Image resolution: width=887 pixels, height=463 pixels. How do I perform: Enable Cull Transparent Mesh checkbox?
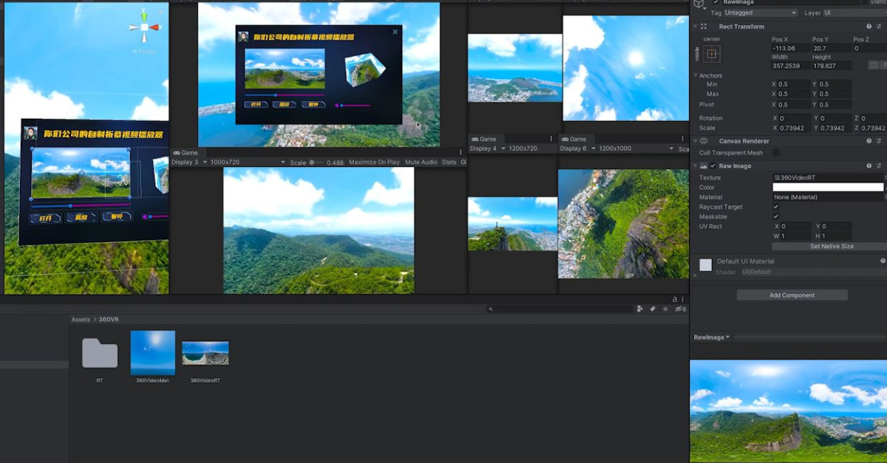[x=775, y=153]
